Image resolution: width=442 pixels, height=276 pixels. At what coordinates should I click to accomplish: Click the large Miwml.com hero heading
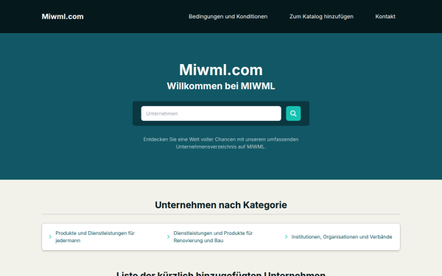221,70
